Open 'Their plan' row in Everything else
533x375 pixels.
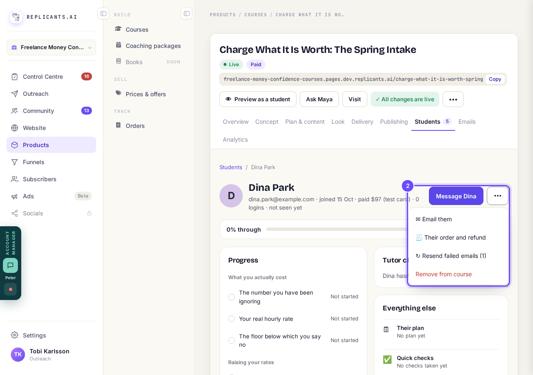pyautogui.click(x=441, y=332)
